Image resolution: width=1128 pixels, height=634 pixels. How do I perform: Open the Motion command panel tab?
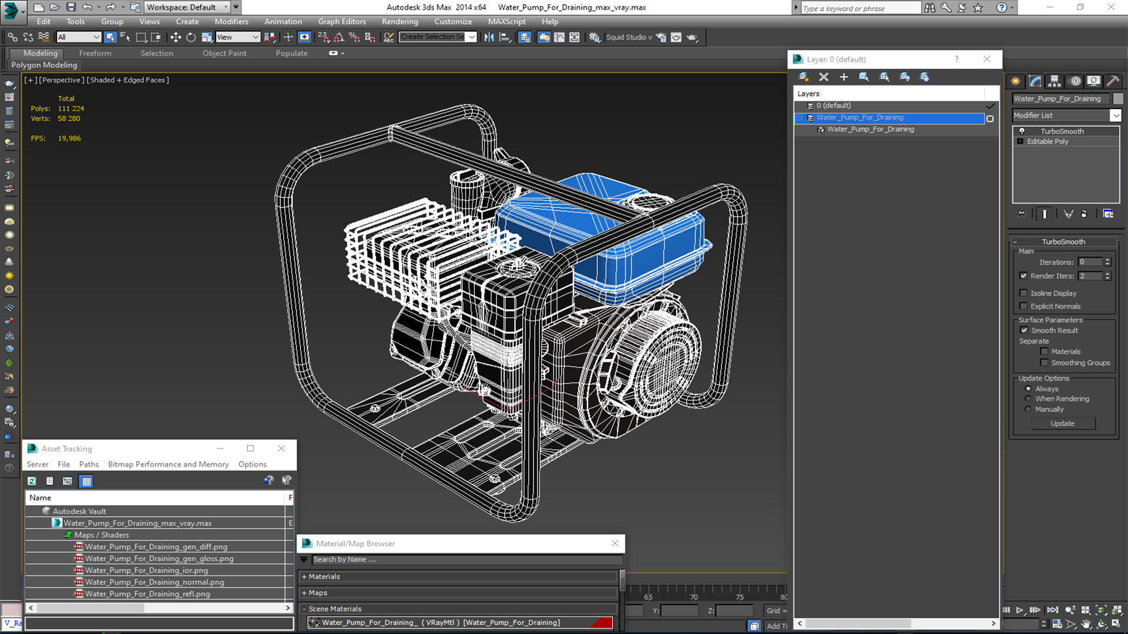(1074, 81)
